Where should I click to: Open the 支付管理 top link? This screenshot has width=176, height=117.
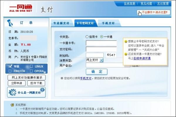pyautogui.click(x=163, y=4)
